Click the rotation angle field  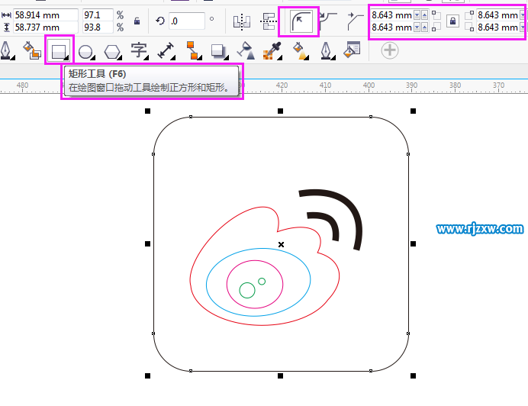(x=186, y=21)
